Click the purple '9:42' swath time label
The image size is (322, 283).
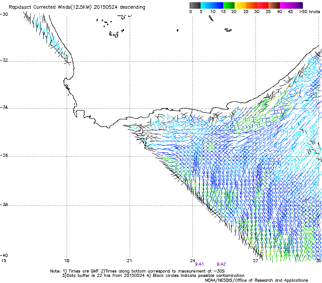point(221,264)
